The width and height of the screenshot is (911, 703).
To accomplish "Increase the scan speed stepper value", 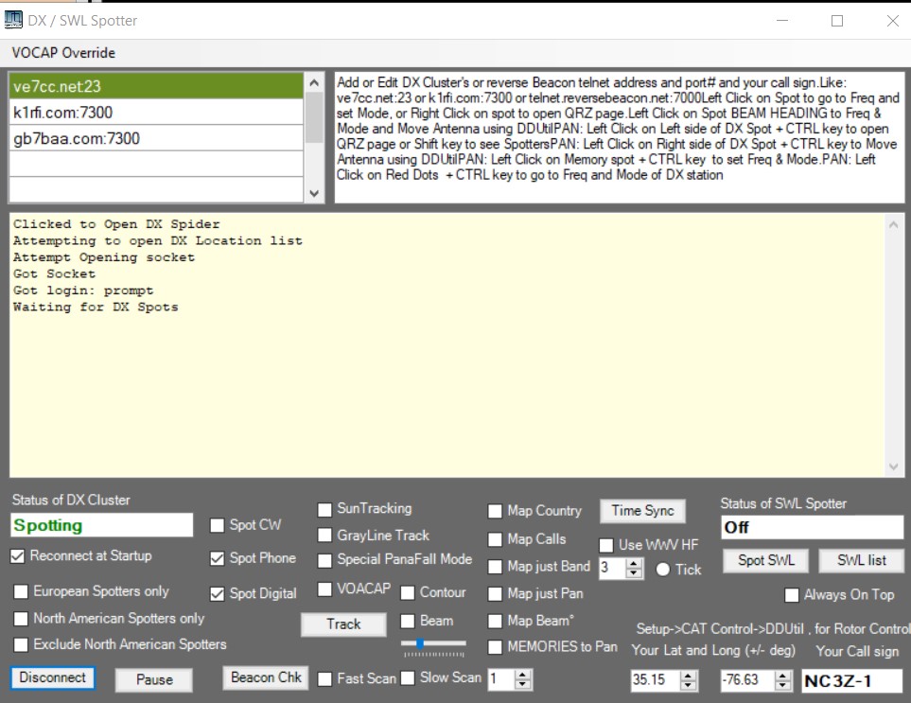I will point(523,673).
